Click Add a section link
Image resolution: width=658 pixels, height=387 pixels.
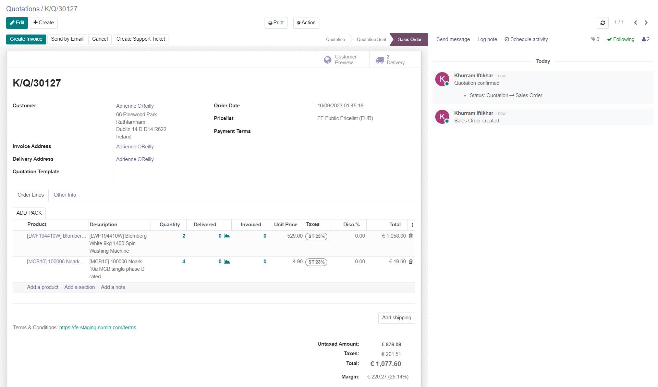coord(80,287)
